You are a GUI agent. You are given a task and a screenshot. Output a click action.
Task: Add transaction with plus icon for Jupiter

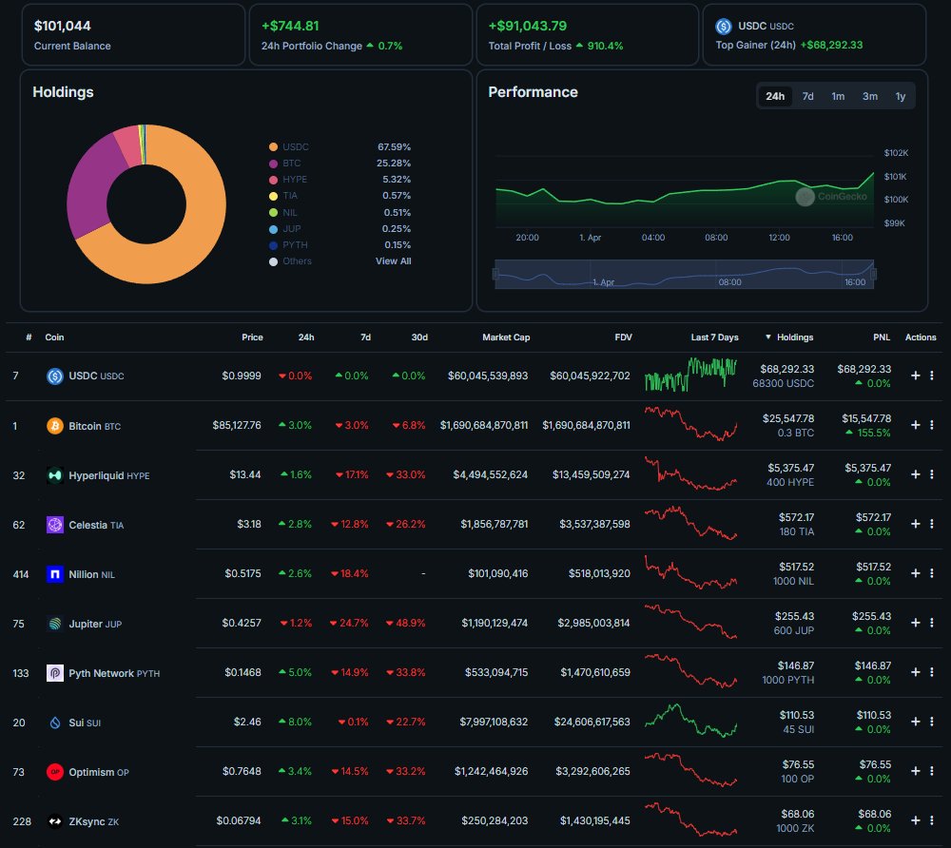pyautogui.click(x=915, y=623)
